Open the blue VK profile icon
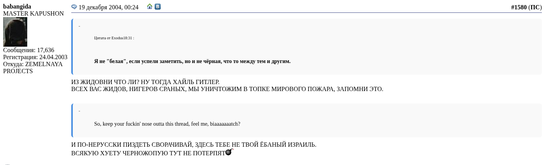Viewport: 545px width, 165px height. point(158,7)
